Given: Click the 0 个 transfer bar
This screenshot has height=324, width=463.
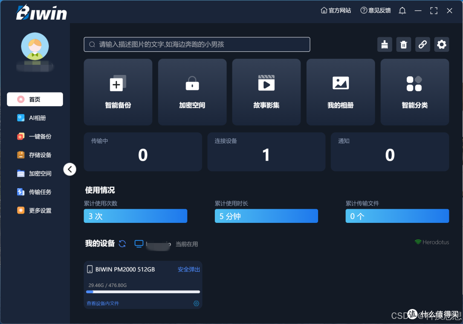Looking at the screenshot, I should pyautogui.click(x=397, y=216).
